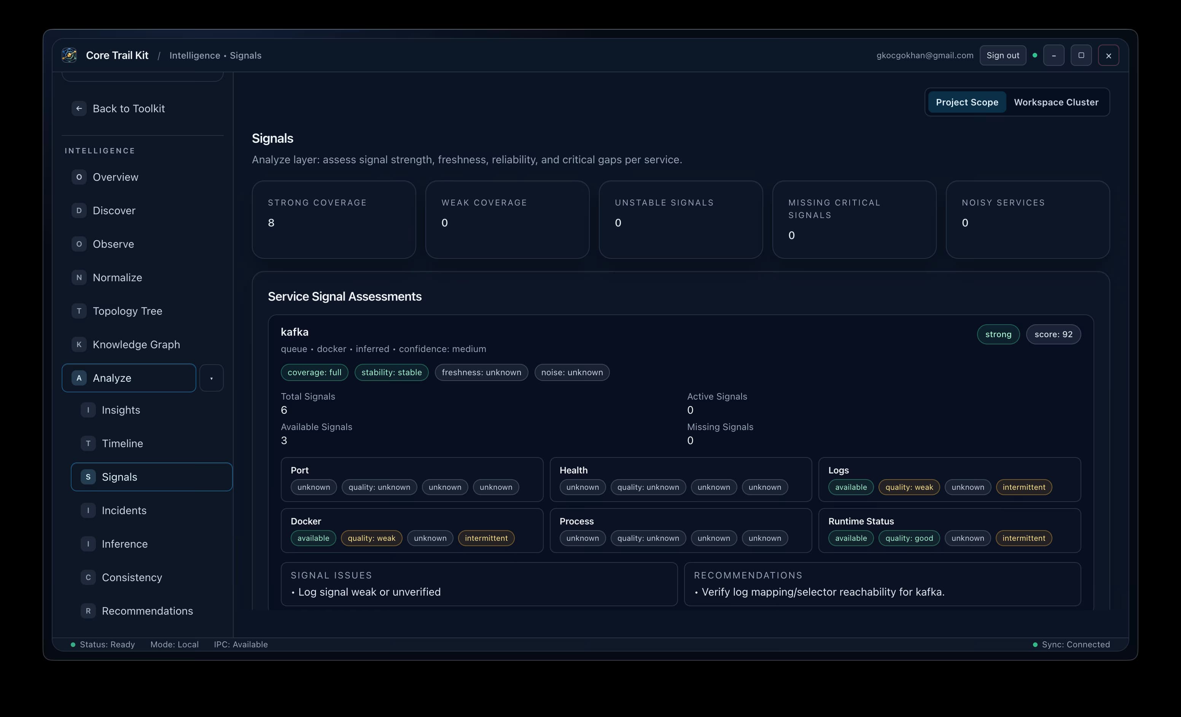Collapse the Analyze submenu with the arrow button
Screen dimensions: 1181x717
pyautogui.click(x=212, y=378)
